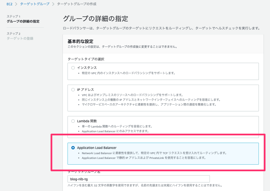Click the 単一の Lambda 関数 description line
The width and height of the screenshot is (270, 191).
pos(117,126)
